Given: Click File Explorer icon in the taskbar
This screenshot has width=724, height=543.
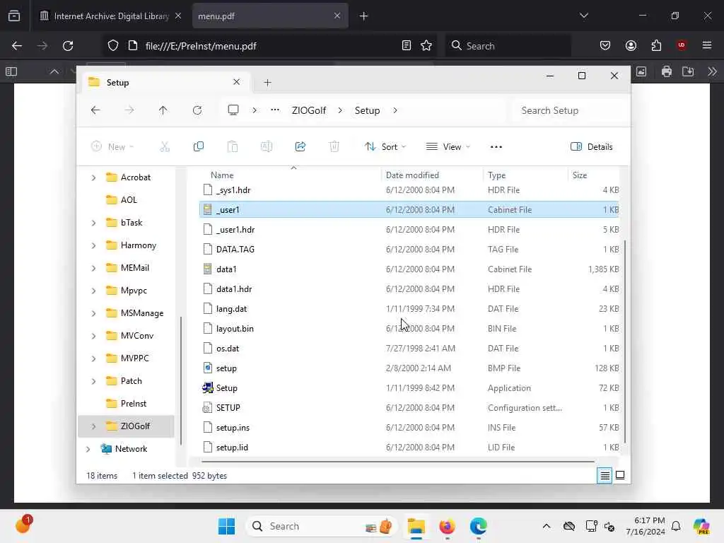Looking at the screenshot, I should tap(416, 526).
